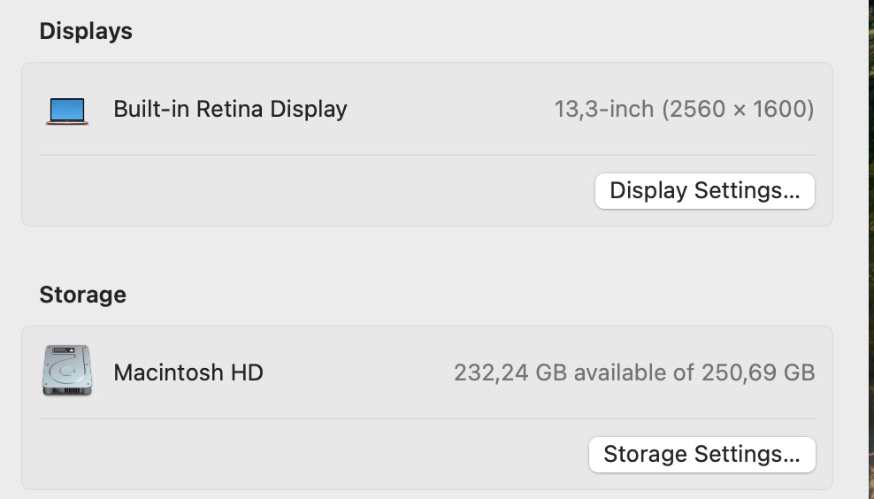Click the 232,24 GB available text
The width and height of the screenshot is (874, 499).
coord(510,372)
